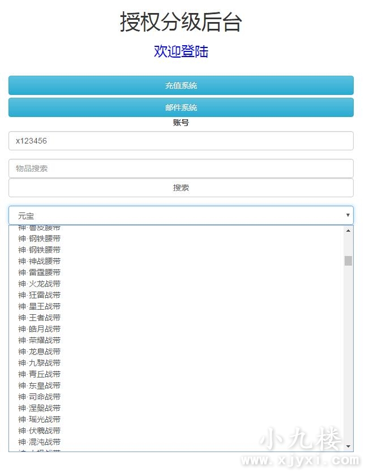Select the 神·东皇战带 item

tap(40, 385)
